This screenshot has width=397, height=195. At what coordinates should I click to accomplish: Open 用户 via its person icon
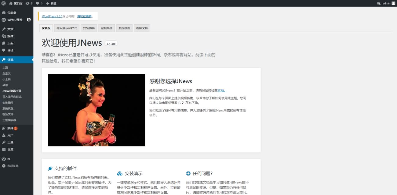click(4, 135)
